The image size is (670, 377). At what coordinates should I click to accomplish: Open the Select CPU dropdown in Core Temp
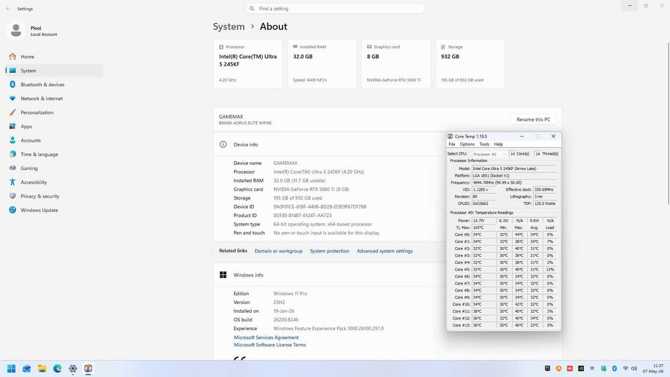489,154
